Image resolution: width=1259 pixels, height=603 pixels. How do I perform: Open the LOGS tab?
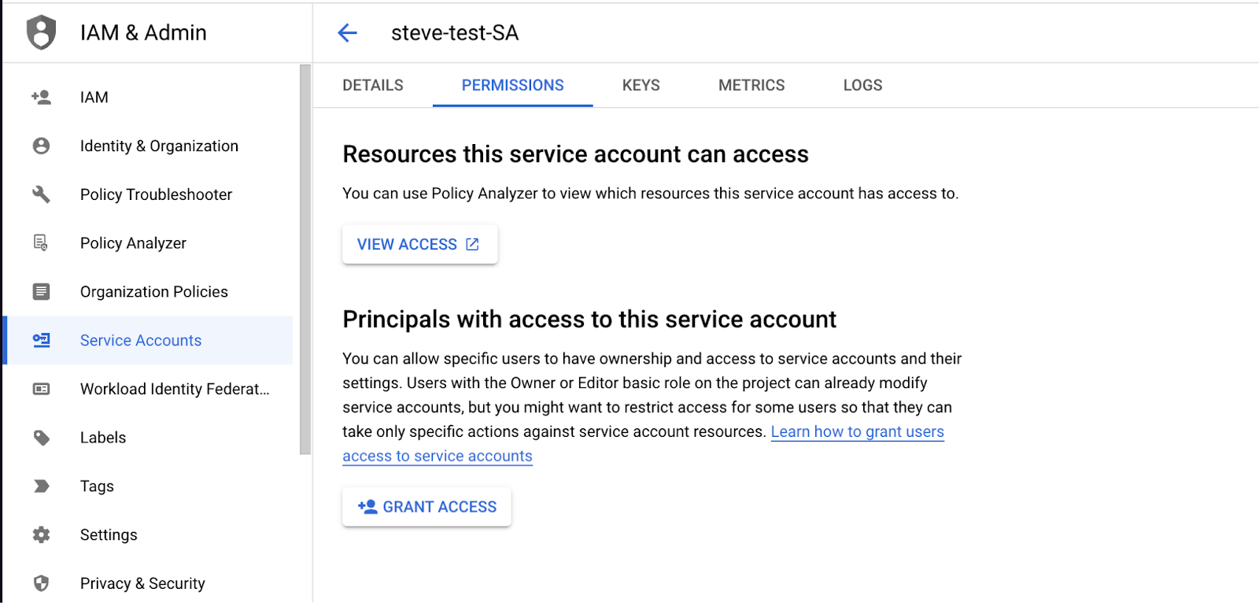[x=862, y=85]
